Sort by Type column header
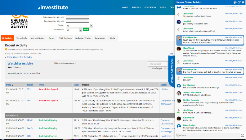The image size is (246, 140). coord(41,85)
